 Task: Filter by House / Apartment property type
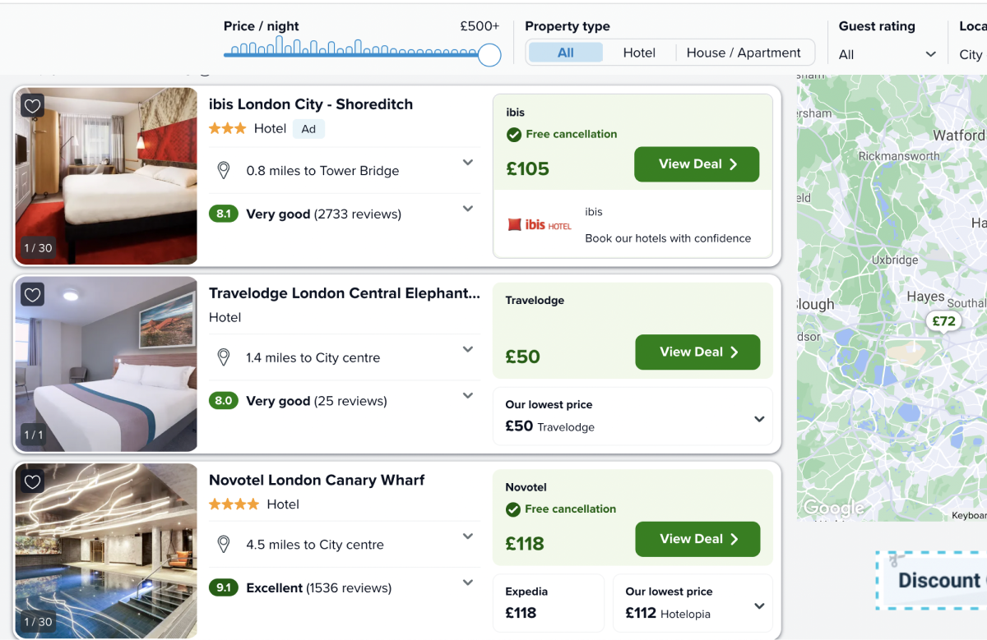[x=744, y=53]
